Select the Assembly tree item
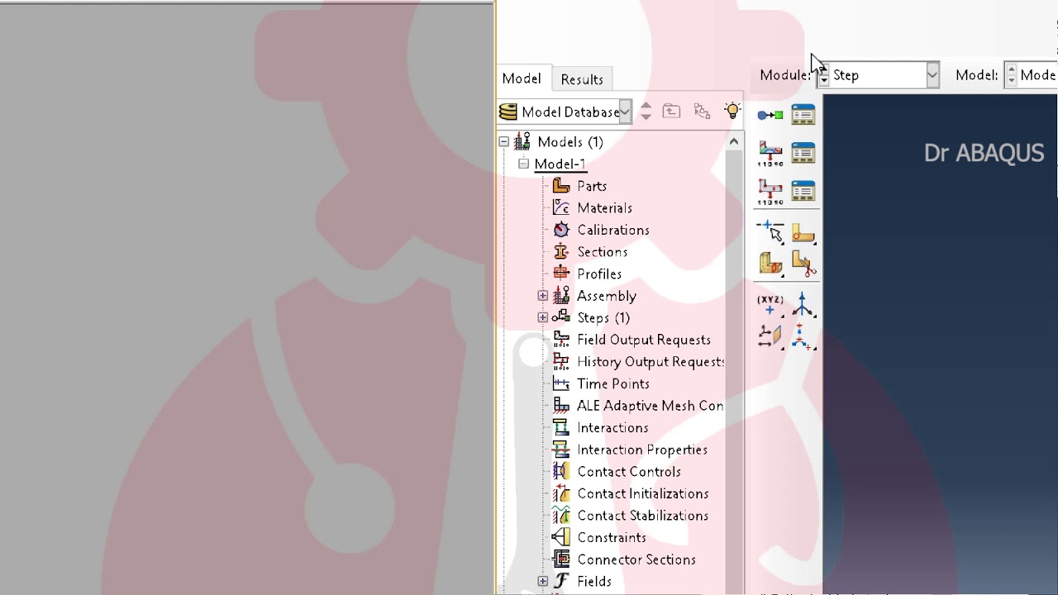The height and width of the screenshot is (595, 1058). click(x=607, y=296)
